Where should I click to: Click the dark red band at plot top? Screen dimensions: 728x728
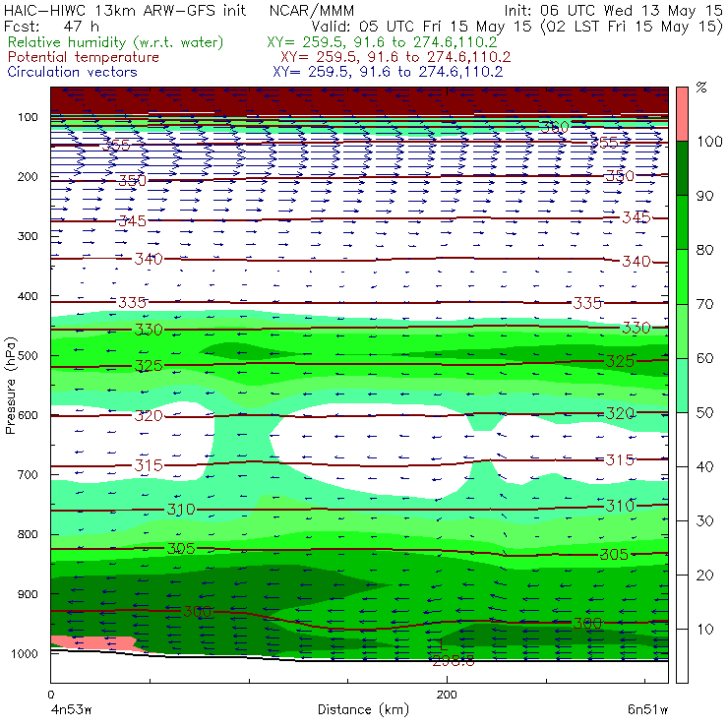[359, 99]
